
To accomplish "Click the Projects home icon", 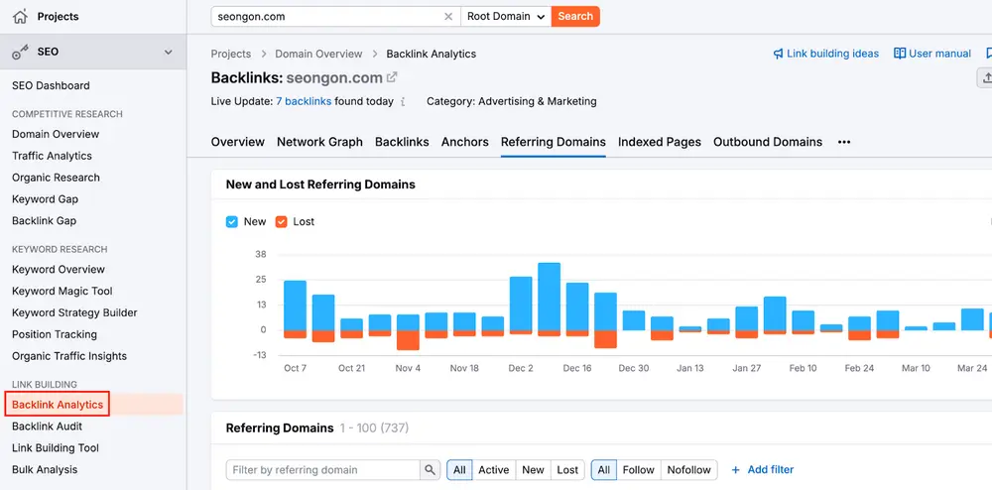I will pyautogui.click(x=20, y=17).
